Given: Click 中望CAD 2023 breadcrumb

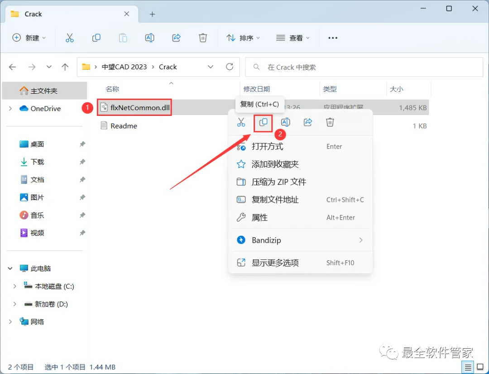Looking at the screenshot, I should (x=124, y=67).
